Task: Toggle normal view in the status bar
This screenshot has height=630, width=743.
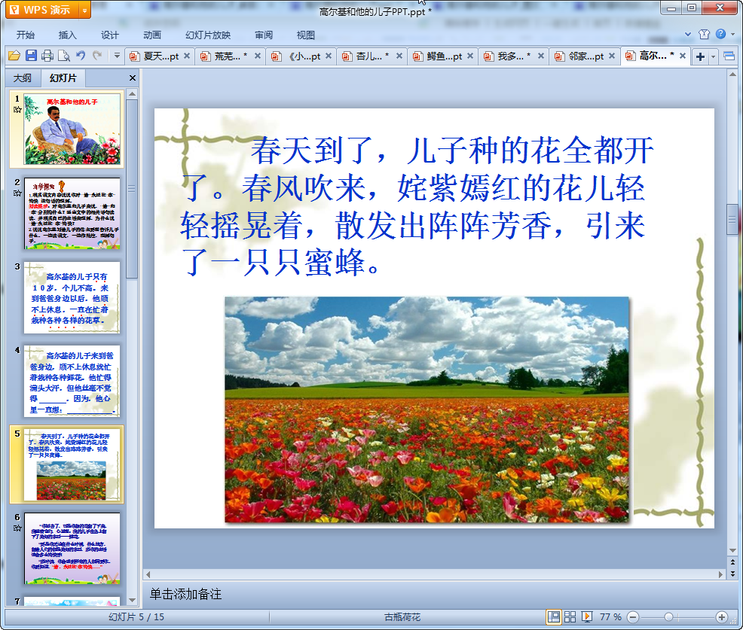Action: (x=554, y=616)
